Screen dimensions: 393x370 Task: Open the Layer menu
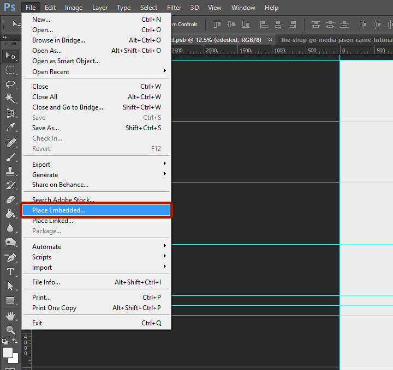pos(100,8)
